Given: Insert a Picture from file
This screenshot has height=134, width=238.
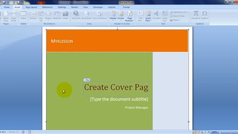Looking at the screenshot, I should [33, 15].
